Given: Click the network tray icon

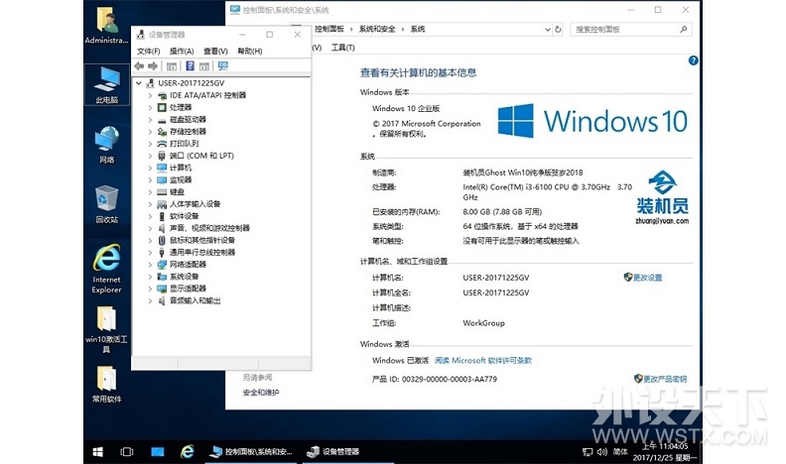Looking at the screenshot, I should point(588,452).
